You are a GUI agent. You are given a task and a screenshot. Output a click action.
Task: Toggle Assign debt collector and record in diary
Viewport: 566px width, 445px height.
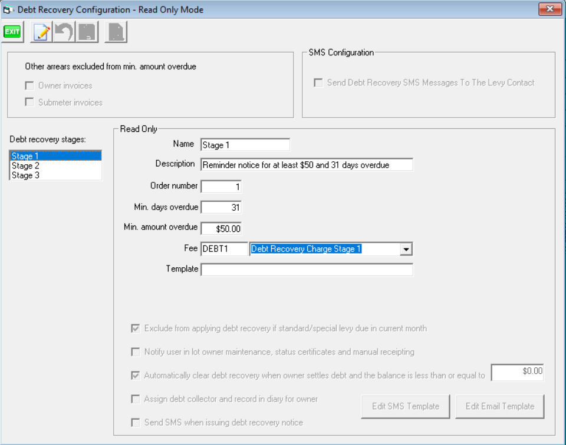point(136,399)
